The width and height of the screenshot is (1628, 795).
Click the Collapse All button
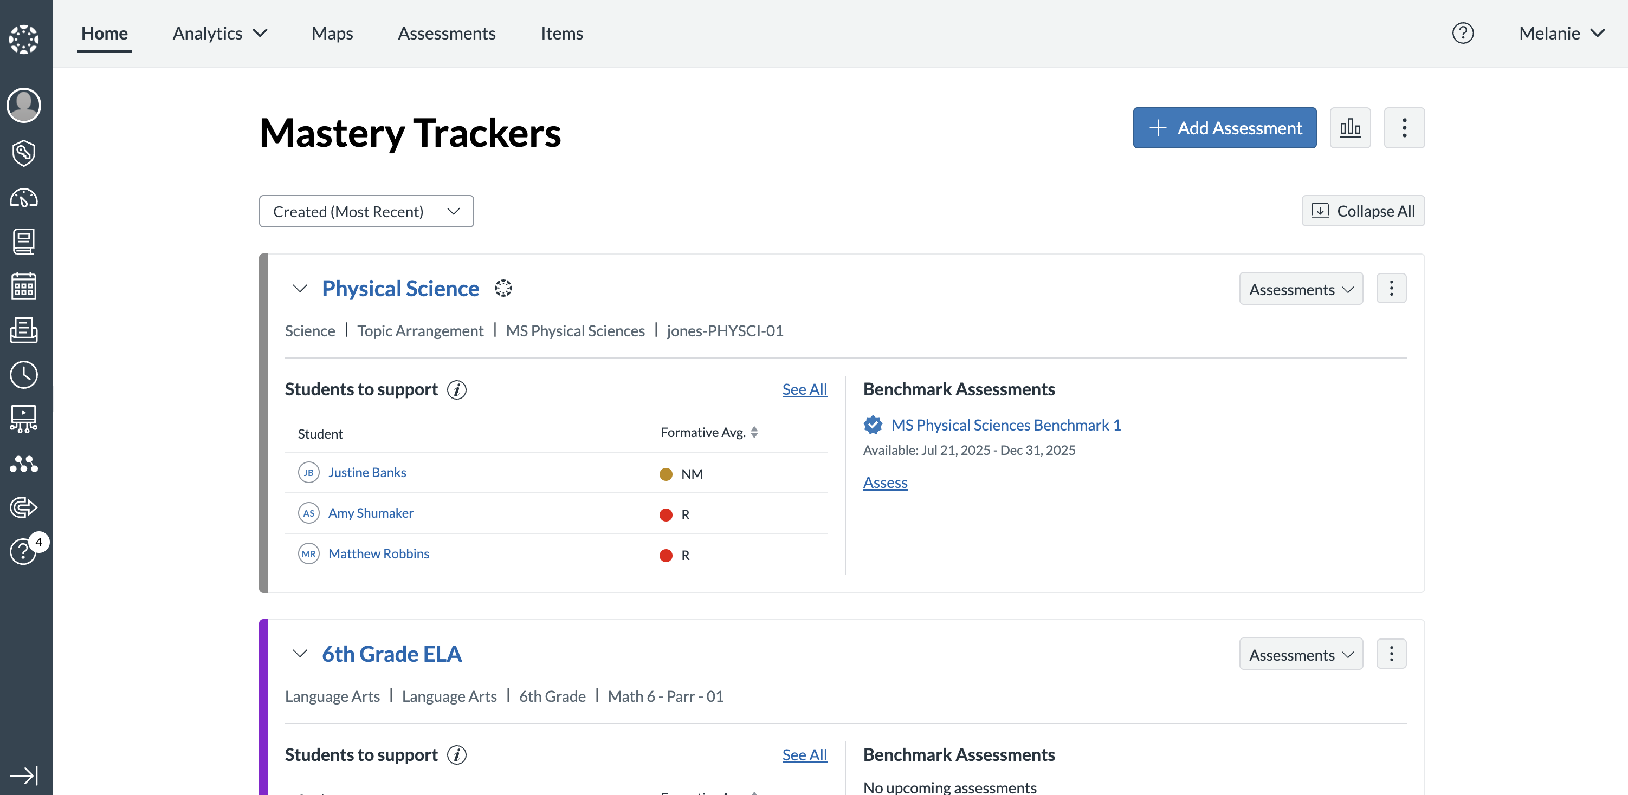coord(1362,211)
